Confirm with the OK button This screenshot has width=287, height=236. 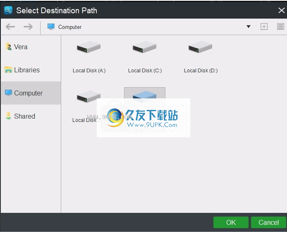click(x=231, y=222)
